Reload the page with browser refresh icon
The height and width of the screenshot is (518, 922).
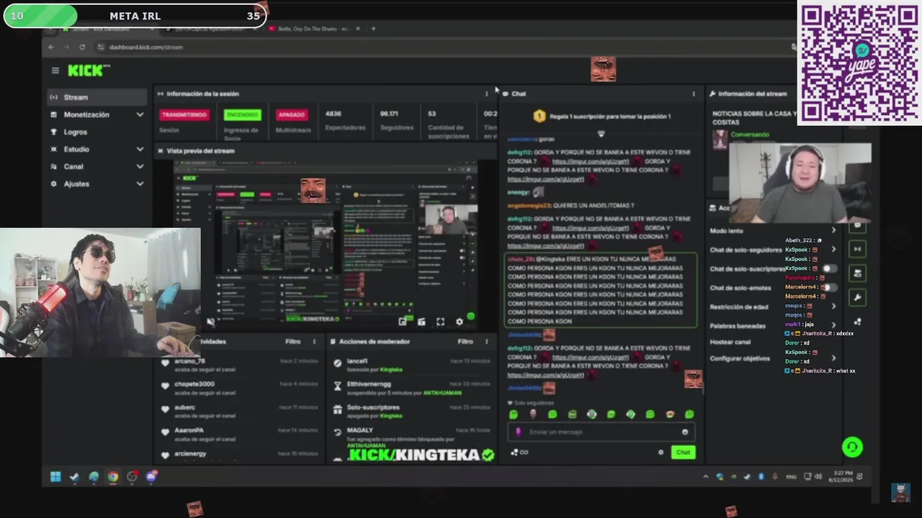pyautogui.click(x=82, y=47)
